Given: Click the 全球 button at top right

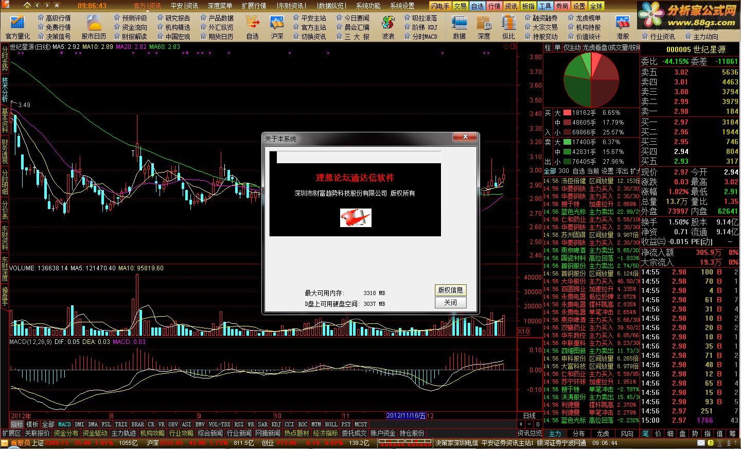Looking at the screenshot, I should [596, 6].
